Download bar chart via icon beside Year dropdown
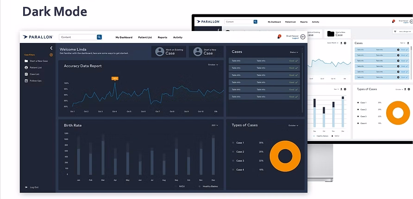Viewport: 413px width, 199px height. click(341, 89)
